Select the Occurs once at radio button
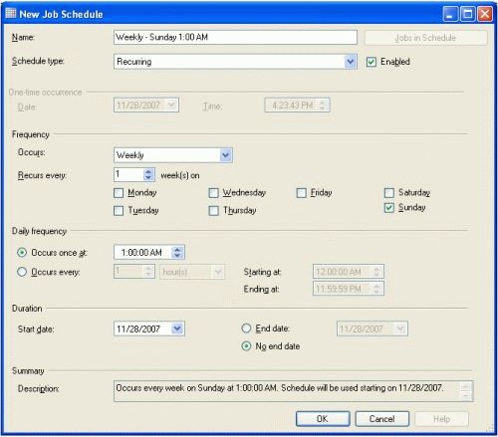This screenshot has height=437, width=498. point(22,253)
